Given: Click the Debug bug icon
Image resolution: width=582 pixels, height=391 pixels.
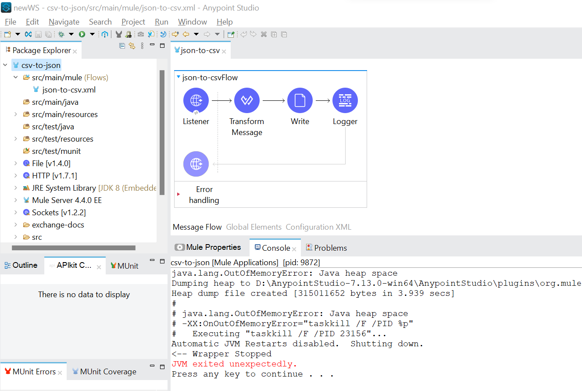Looking at the screenshot, I should [x=61, y=34].
